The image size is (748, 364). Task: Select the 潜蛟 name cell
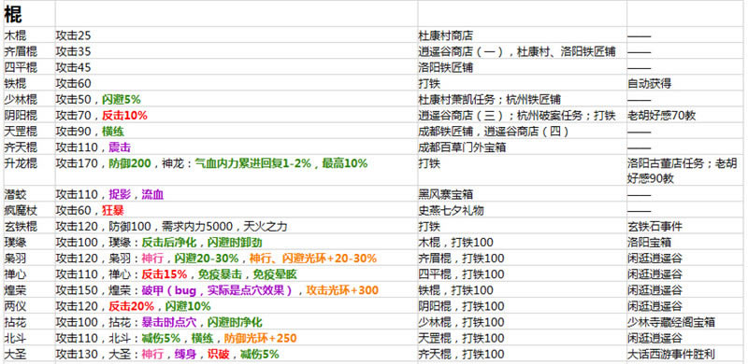(29, 194)
